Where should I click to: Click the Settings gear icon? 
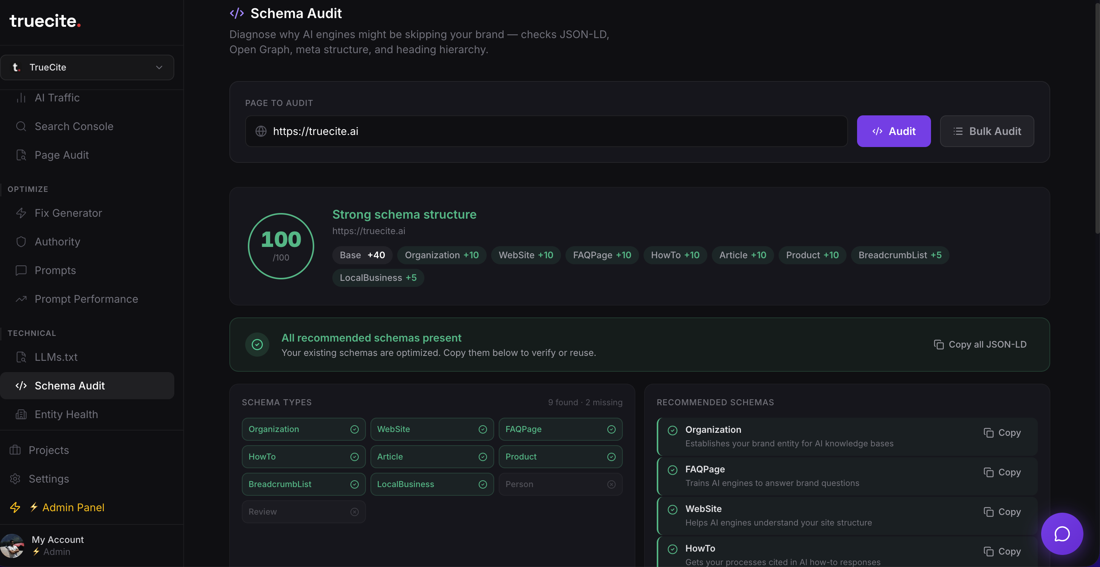point(15,479)
